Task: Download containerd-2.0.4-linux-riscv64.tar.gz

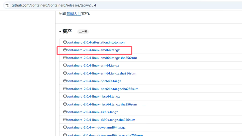Action: point(93,96)
